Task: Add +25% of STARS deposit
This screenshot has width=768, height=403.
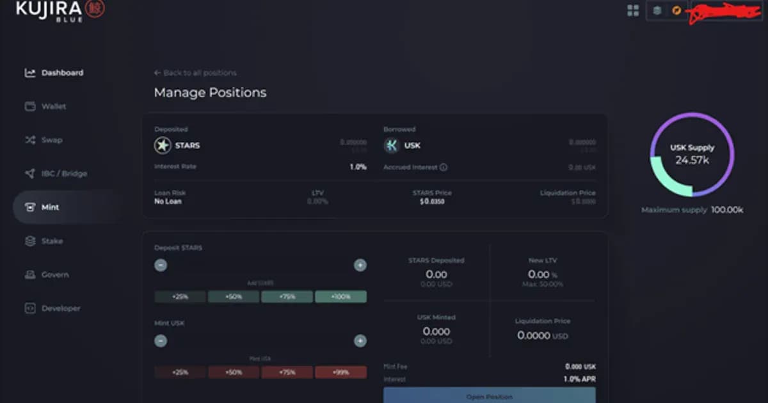Action: [180, 297]
